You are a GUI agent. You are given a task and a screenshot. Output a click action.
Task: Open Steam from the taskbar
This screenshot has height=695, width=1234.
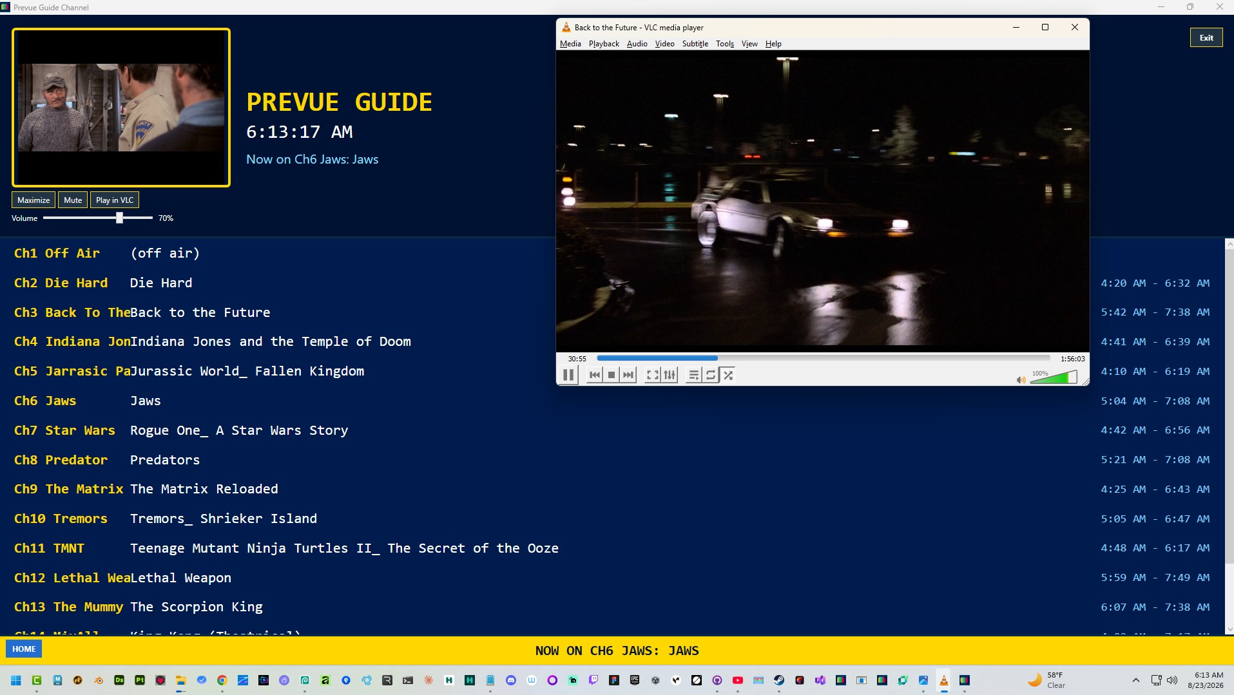pos(779,680)
